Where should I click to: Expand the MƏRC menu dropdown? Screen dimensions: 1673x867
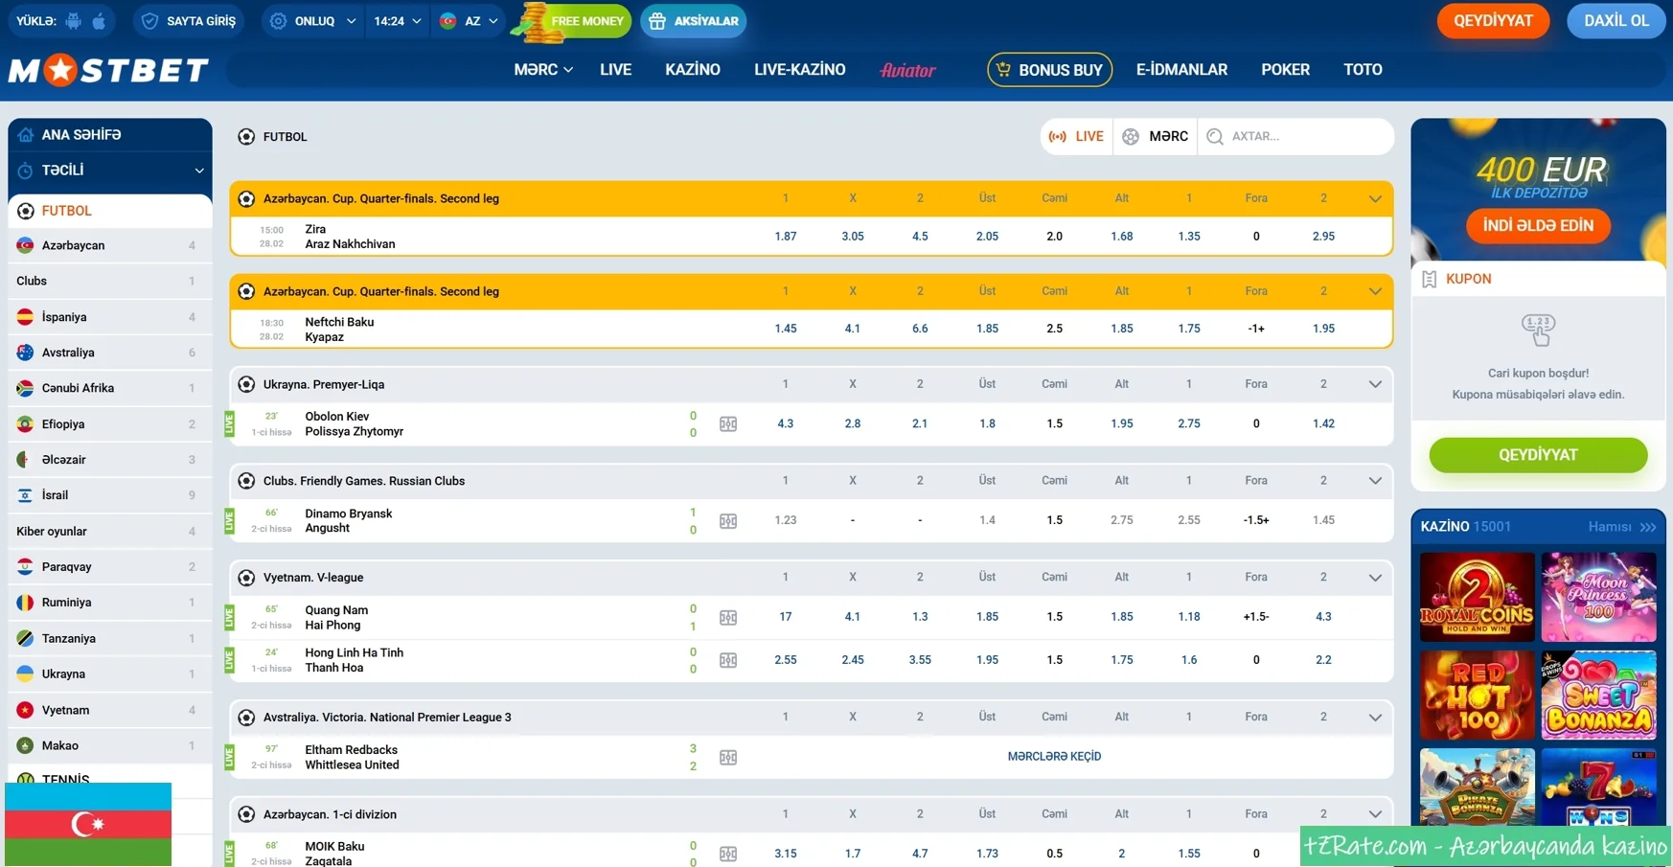pos(542,70)
